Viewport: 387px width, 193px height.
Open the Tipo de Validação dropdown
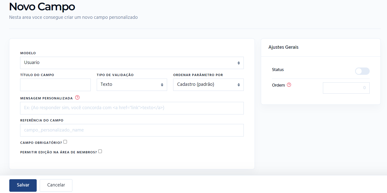pos(132,85)
